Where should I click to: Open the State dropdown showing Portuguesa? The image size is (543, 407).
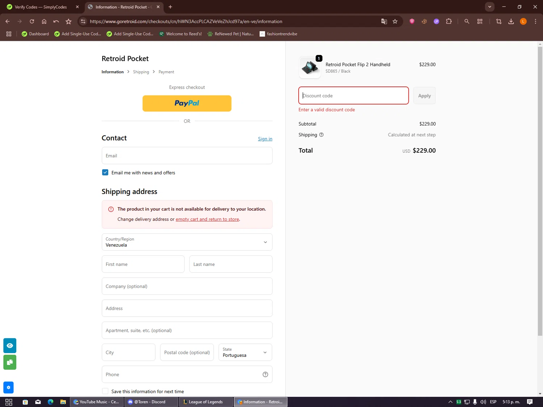pyautogui.click(x=245, y=352)
